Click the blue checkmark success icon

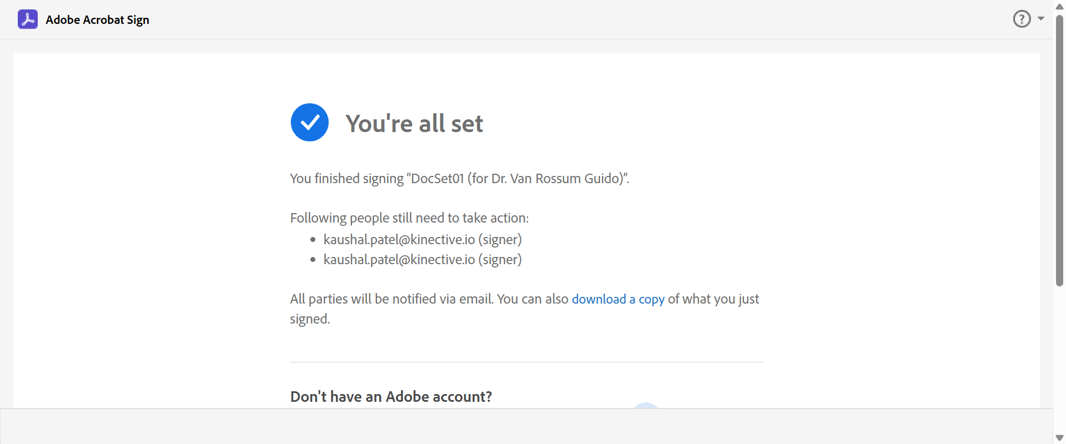[x=310, y=123]
